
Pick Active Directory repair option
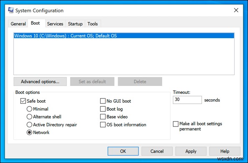29,124
